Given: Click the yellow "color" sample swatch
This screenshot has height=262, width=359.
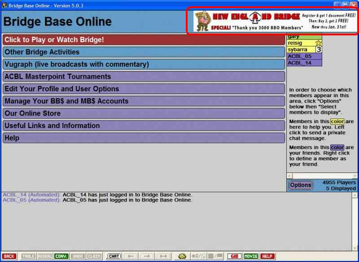Looking at the screenshot, I should coord(337,121).
